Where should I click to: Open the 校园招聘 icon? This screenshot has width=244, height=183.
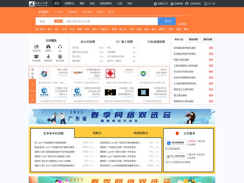click(36, 57)
